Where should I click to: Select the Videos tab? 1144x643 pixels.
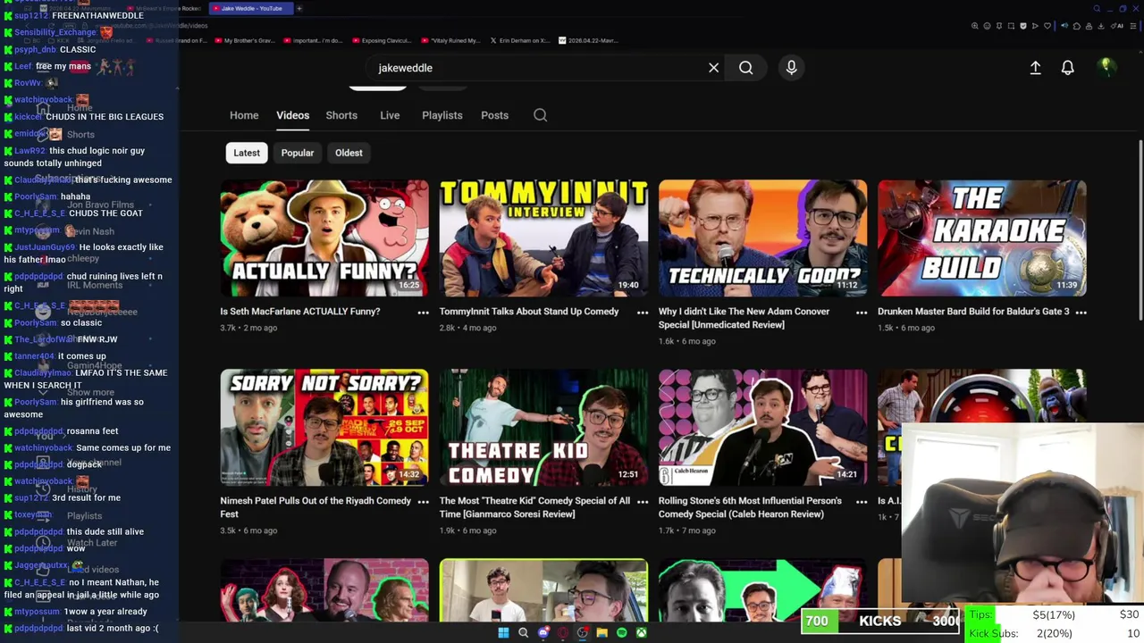coord(292,115)
